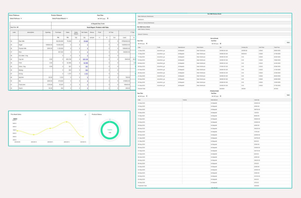Click the peak sales data point for 2025-09-13
This screenshot has width=301, height=198.
[67, 122]
